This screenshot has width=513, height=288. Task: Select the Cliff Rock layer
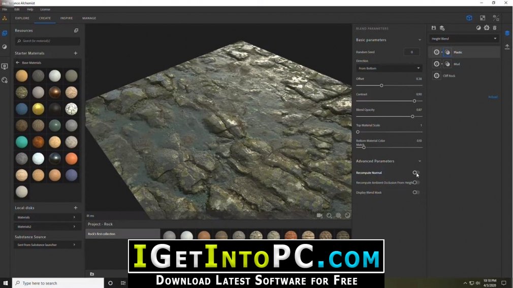[x=464, y=76]
